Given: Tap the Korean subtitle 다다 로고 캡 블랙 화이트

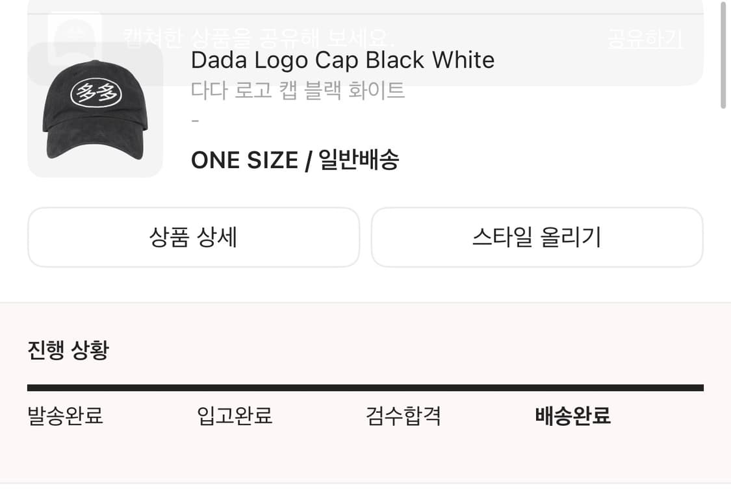Looking at the screenshot, I should [298, 91].
